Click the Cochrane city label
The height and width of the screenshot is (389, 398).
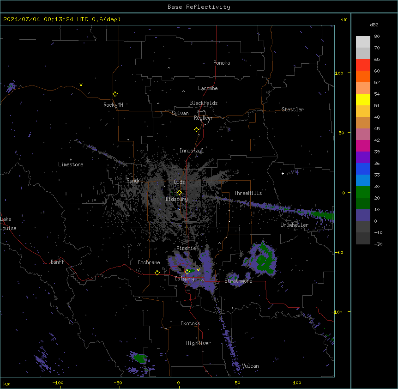pos(149,262)
